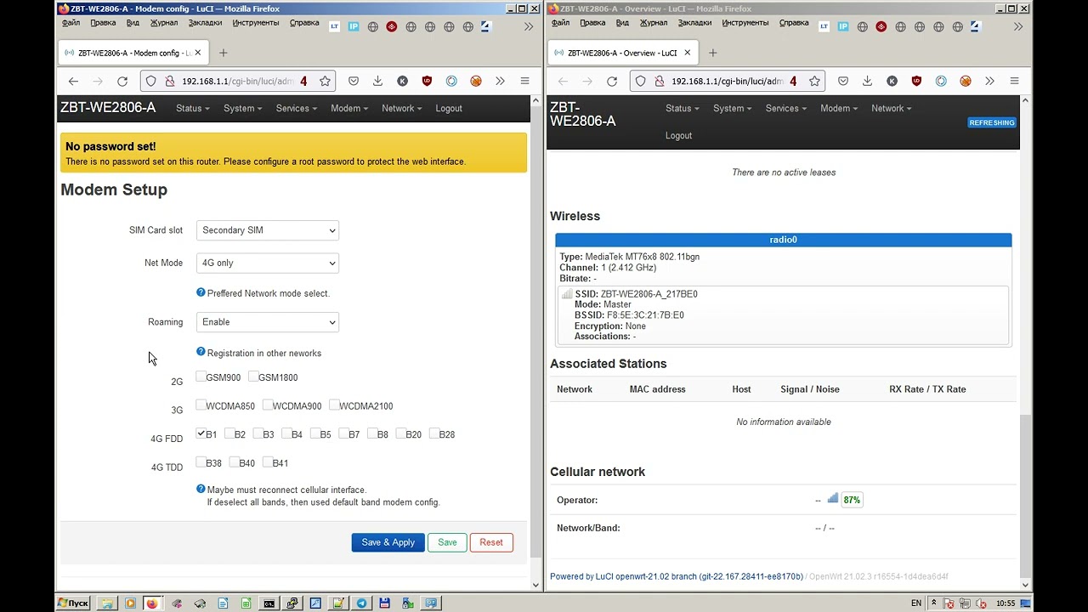Go back in Modem config window
Viewport: 1088px width, 612px height.
(73, 81)
